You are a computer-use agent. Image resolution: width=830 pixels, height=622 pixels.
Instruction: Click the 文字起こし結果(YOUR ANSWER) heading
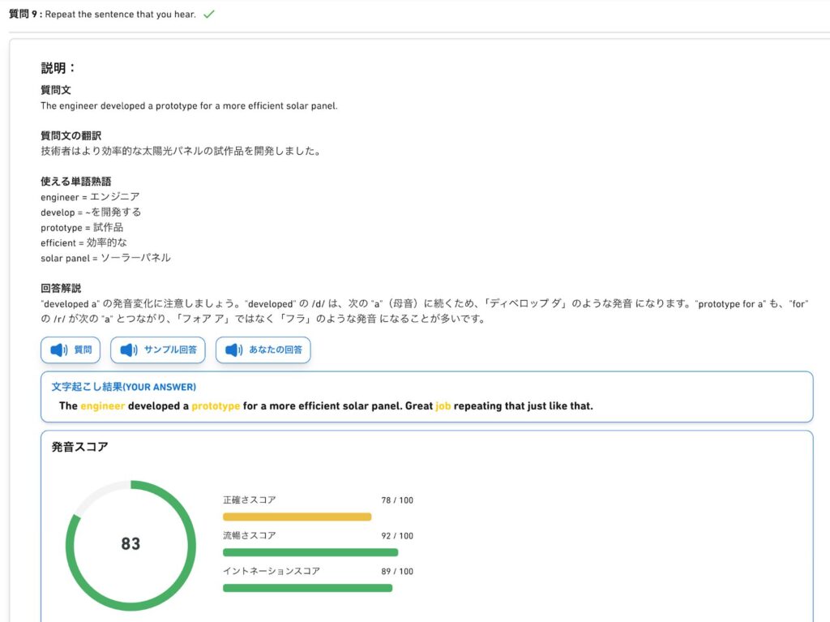(123, 387)
